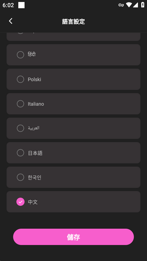This screenshot has height=261, width=147.
Task: Tap the white square notification icon
Action: click(x=21, y=5)
